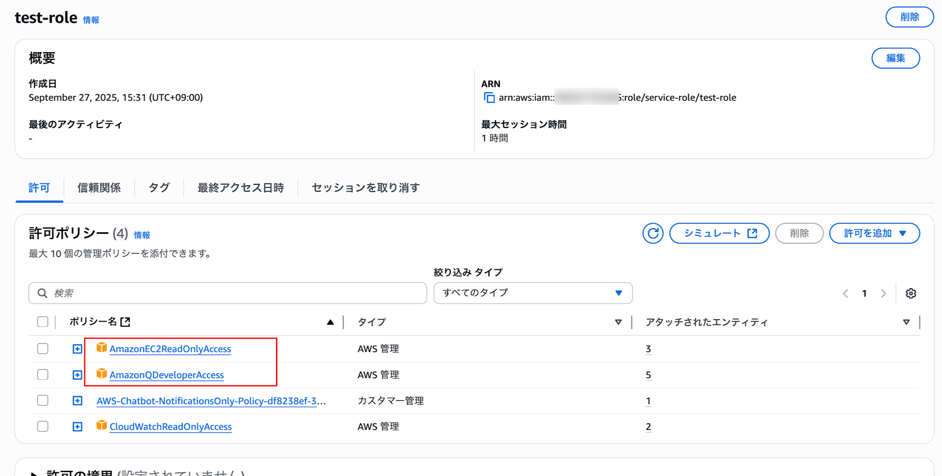Select all policies checkbox in header
The image size is (942, 476).
tap(43, 322)
